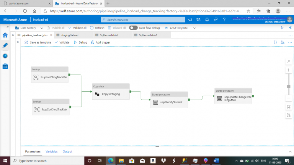The width and height of the screenshot is (294, 165).
Task: Open the Output tab
Action: tap(67, 152)
